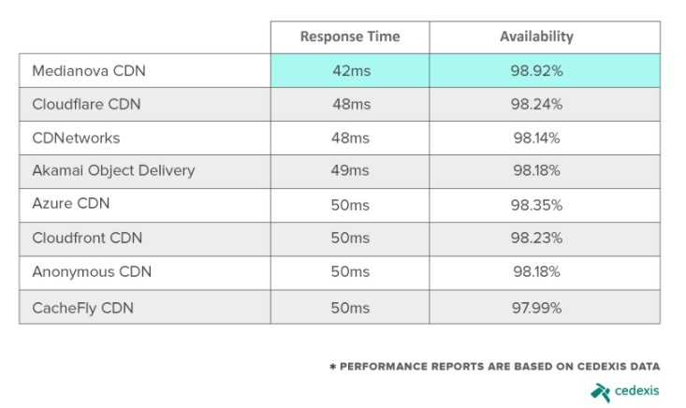
Task: Click the 49ms response time cell
Action: [350, 171]
